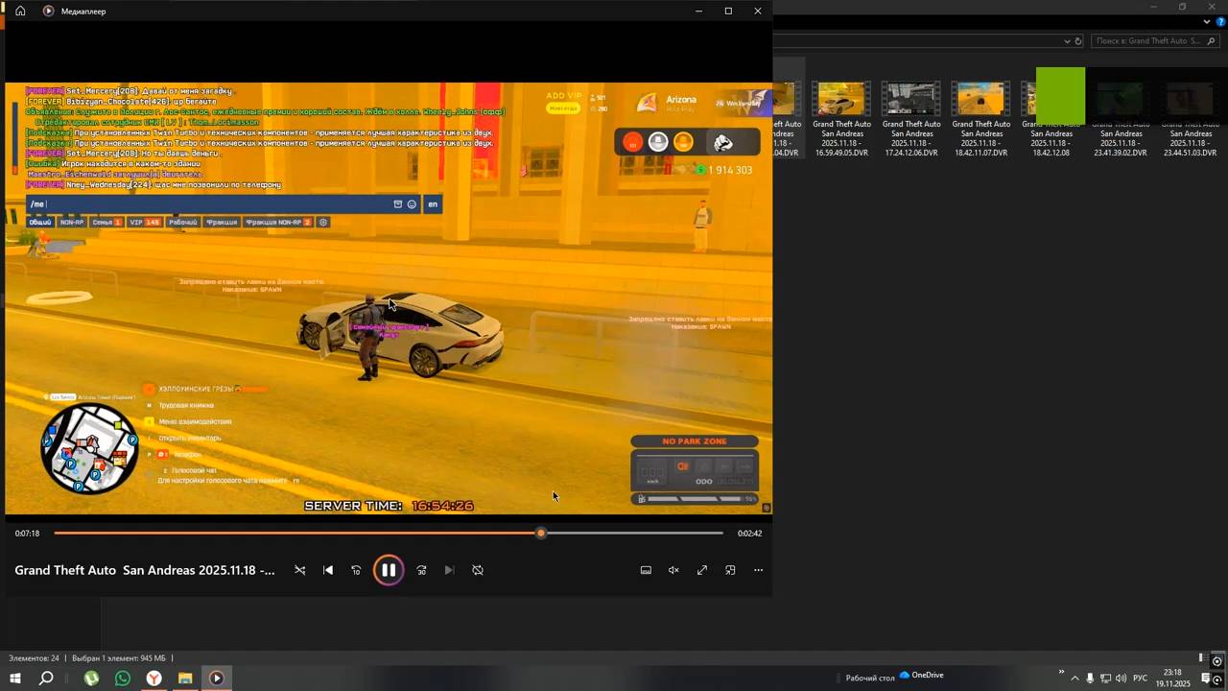The image size is (1228, 691).
Task: Go to Media Player home
Action: tap(20, 12)
